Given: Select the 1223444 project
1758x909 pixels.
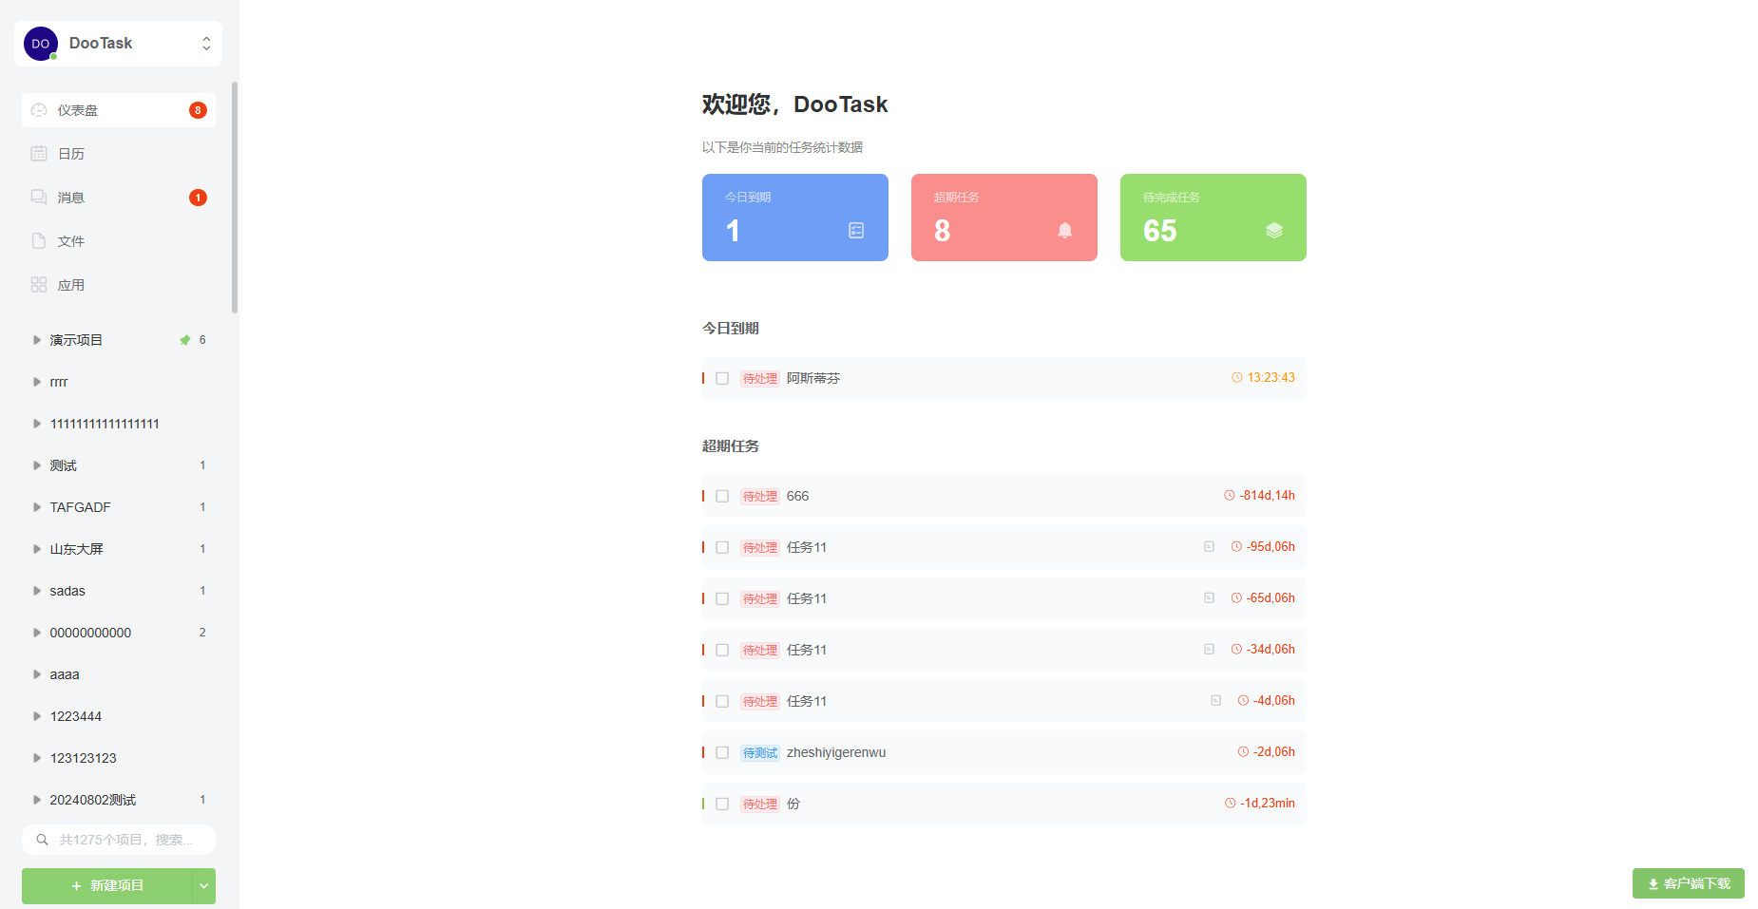Looking at the screenshot, I should tap(119, 716).
